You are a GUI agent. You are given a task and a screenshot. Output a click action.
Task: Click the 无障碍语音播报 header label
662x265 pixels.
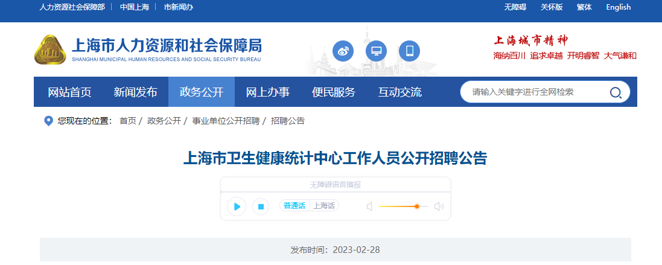tap(335, 185)
